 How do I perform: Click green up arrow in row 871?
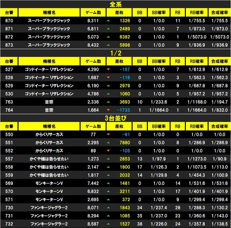(108, 29)
